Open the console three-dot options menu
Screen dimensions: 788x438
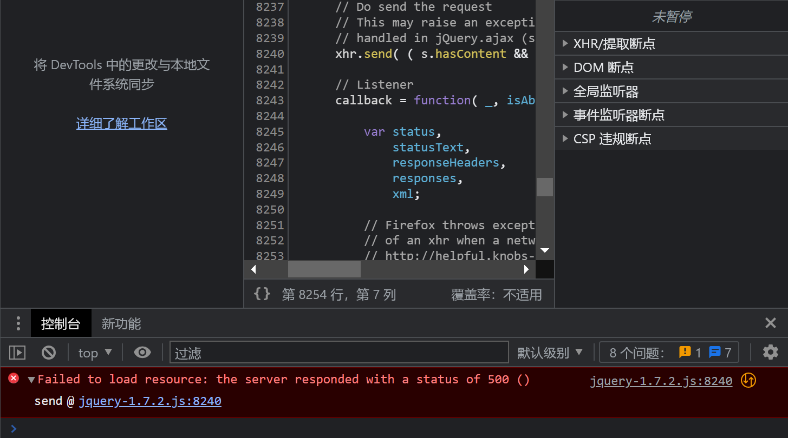click(x=18, y=323)
